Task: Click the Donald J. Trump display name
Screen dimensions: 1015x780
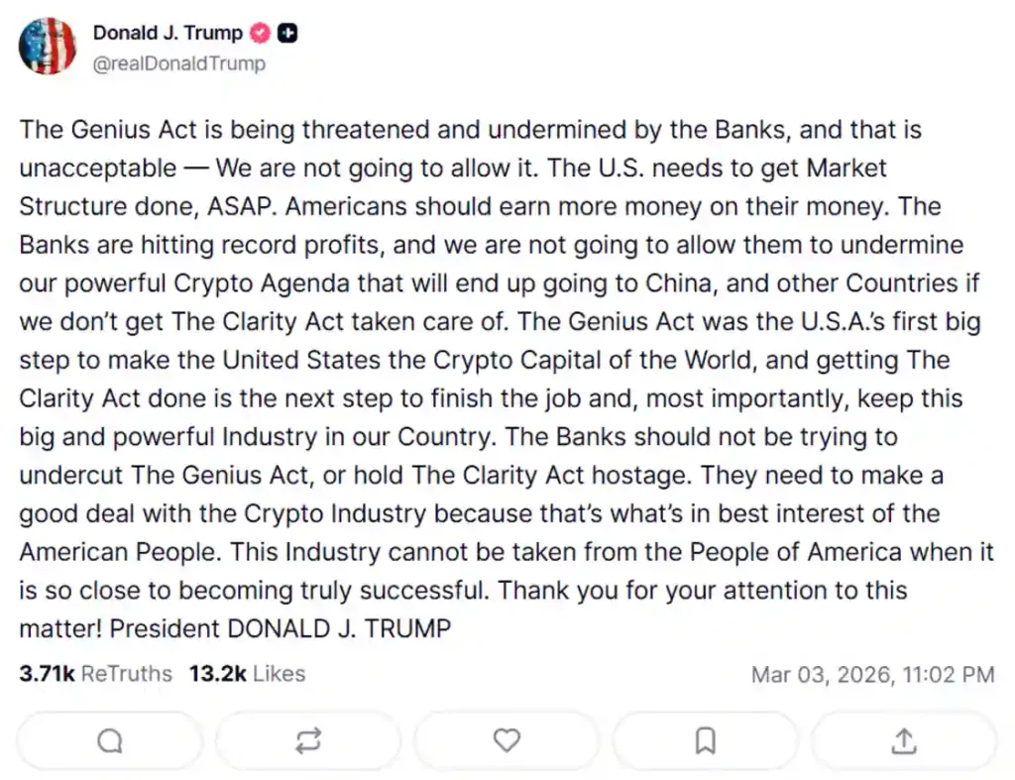Action: point(168,32)
